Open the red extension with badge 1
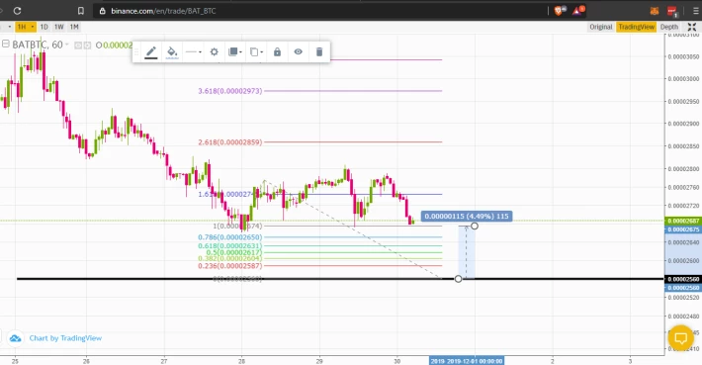This screenshot has width=702, height=365. pos(672,11)
